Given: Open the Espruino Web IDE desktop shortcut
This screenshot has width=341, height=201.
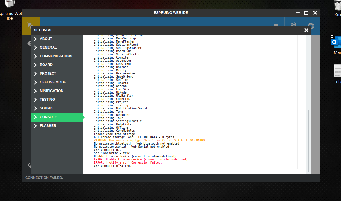Looking at the screenshot, I should tap(10, 10).
